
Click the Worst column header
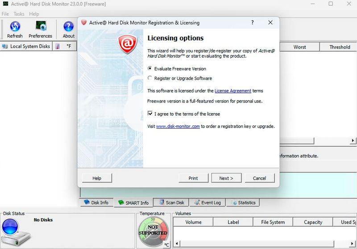299,47
